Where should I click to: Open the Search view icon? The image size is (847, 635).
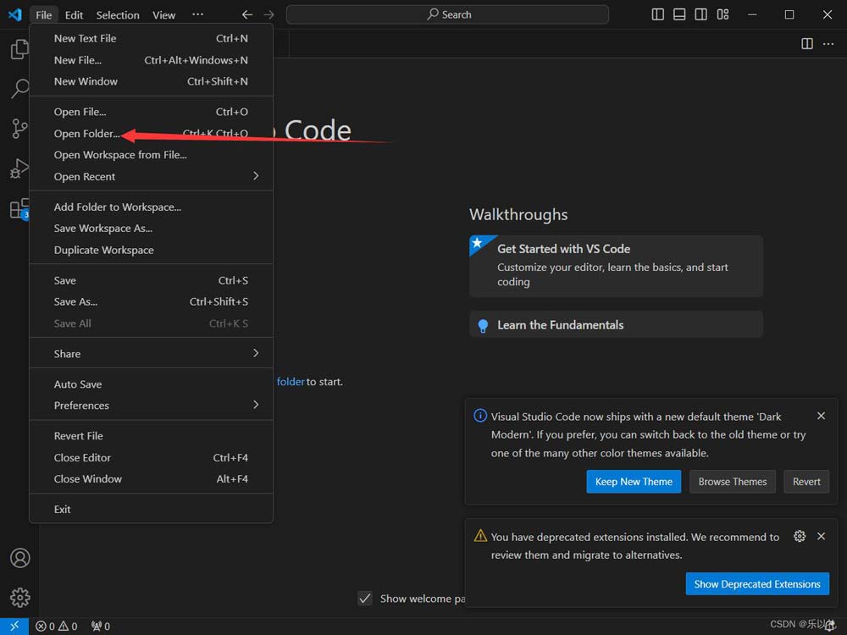click(19, 89)
